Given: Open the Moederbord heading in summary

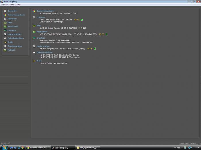Looking at the screenshot, I should click(42, 32).
